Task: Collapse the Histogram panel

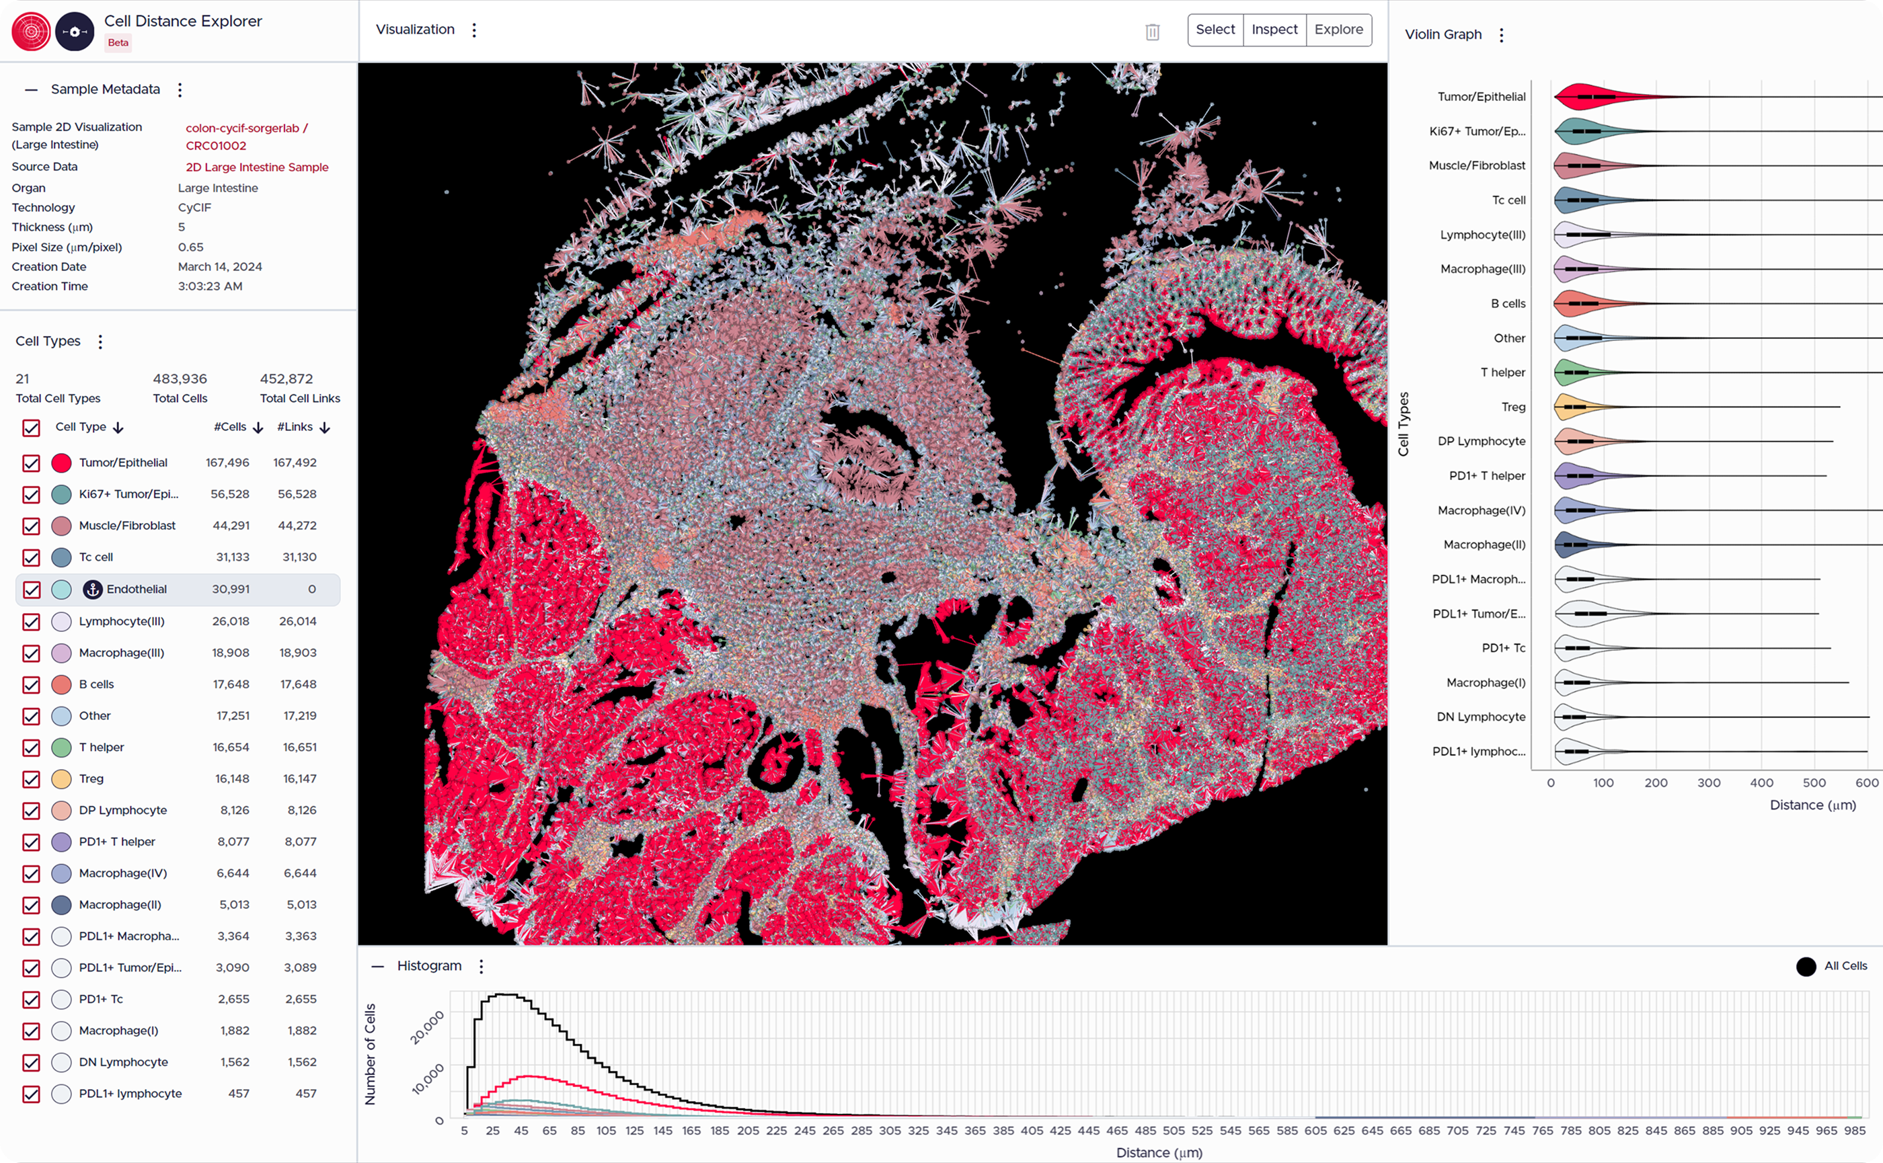Action: (x=377, y=966)
